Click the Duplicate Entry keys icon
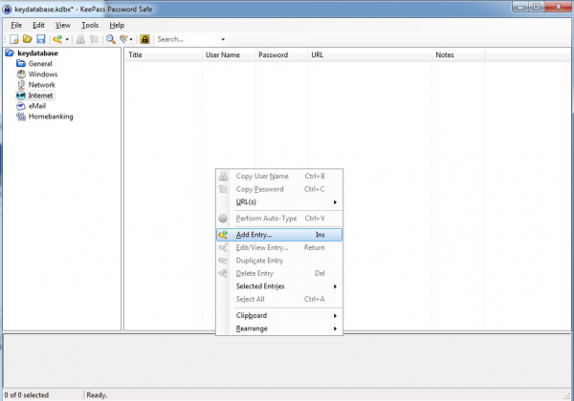 pos(223,261)
